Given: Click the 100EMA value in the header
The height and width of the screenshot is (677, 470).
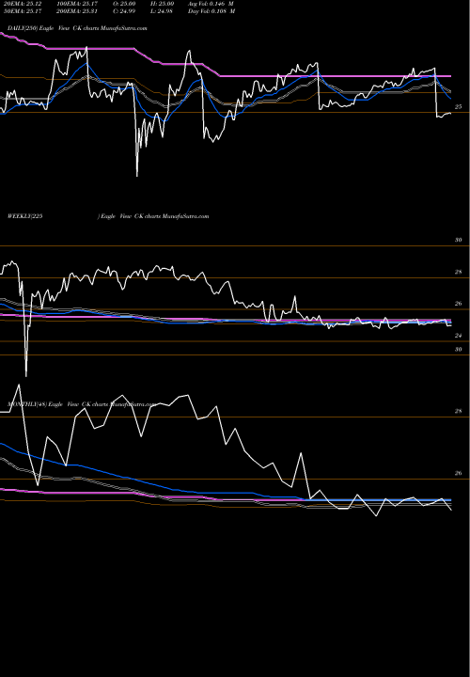Looking at the screenshot, I should point(77,3).
